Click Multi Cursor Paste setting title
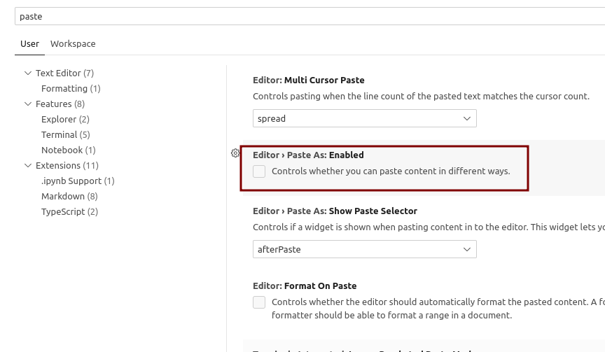605x352 pixels. (x=309, y=80)
